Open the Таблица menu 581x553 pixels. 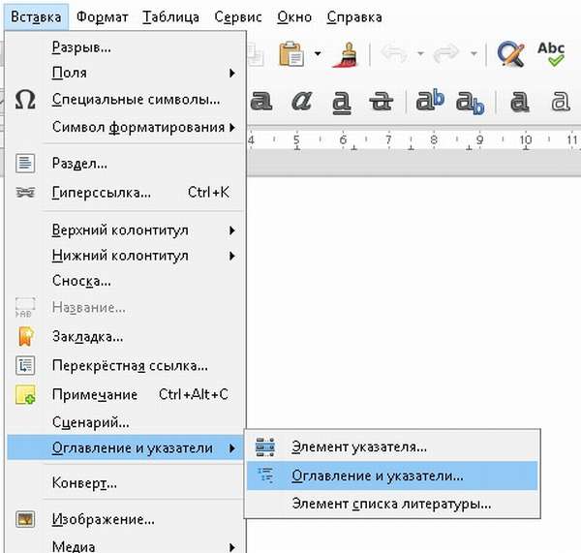170,17
